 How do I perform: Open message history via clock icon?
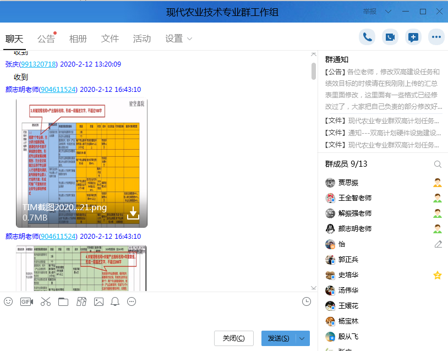coord(307,301)
